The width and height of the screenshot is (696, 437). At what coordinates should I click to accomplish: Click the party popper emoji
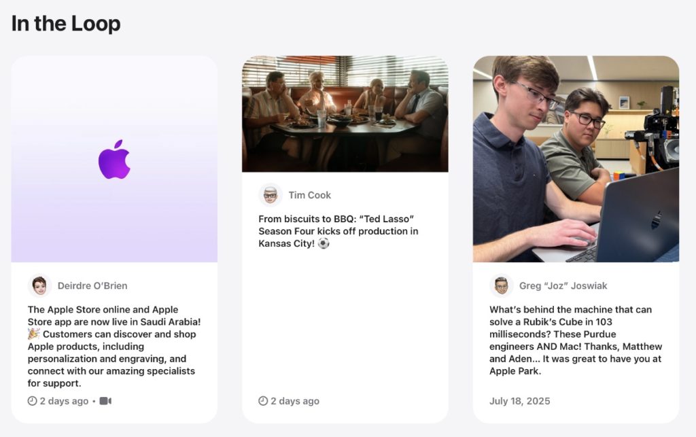pos(34,334)
